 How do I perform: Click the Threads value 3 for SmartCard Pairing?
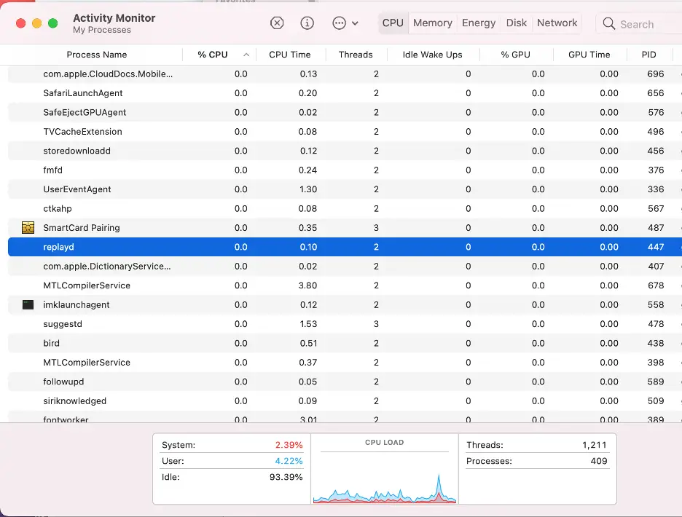376,227
